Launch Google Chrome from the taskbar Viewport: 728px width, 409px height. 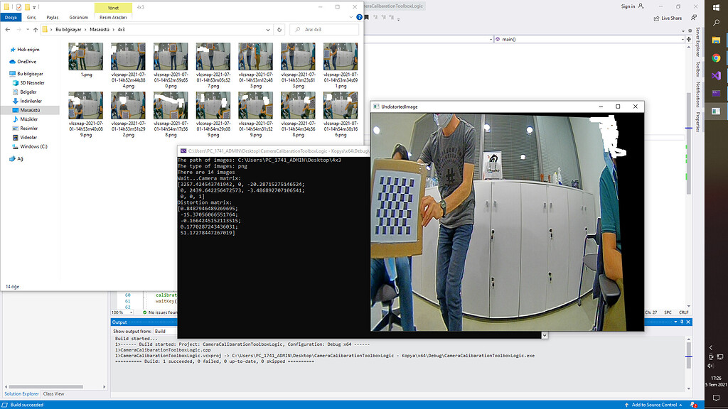[715, 58]
